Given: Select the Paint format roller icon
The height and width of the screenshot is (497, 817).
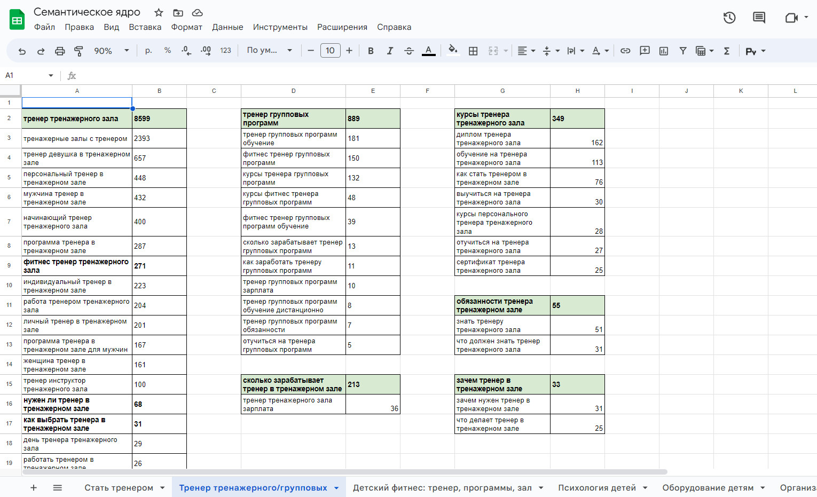Looking at the screenshot, I should click(x=78, y=51).
